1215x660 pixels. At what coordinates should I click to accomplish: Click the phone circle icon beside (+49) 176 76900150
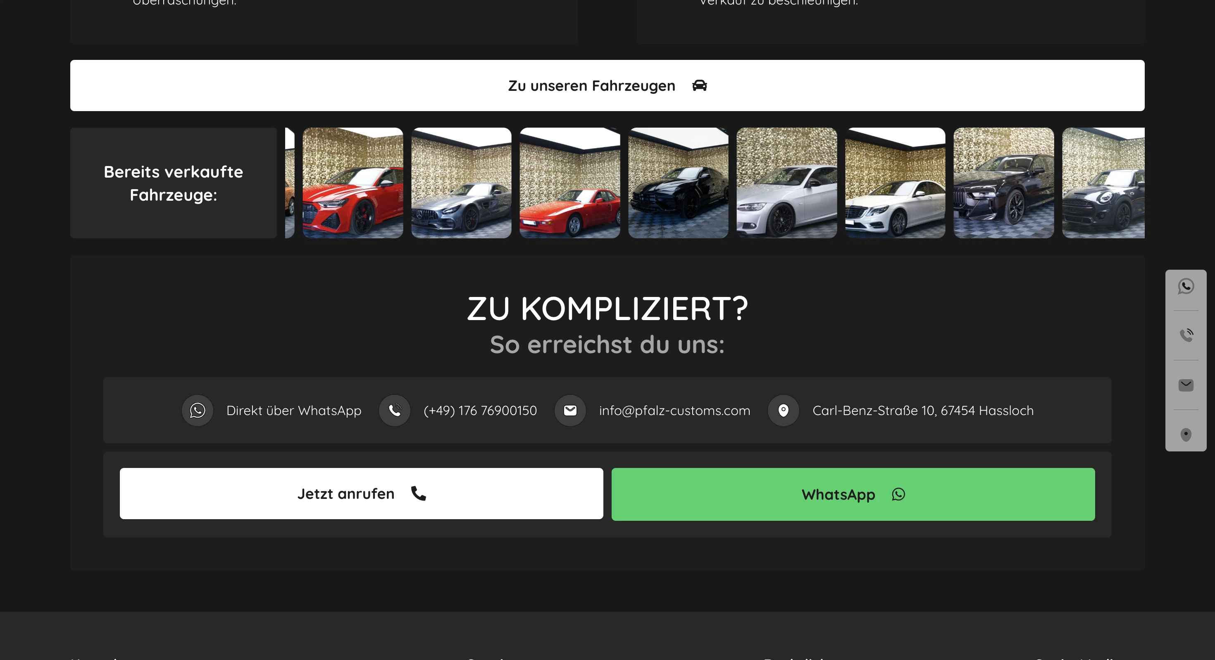[395, 410]
